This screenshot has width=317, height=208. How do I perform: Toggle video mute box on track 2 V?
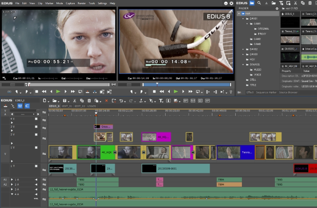[36, 134]
